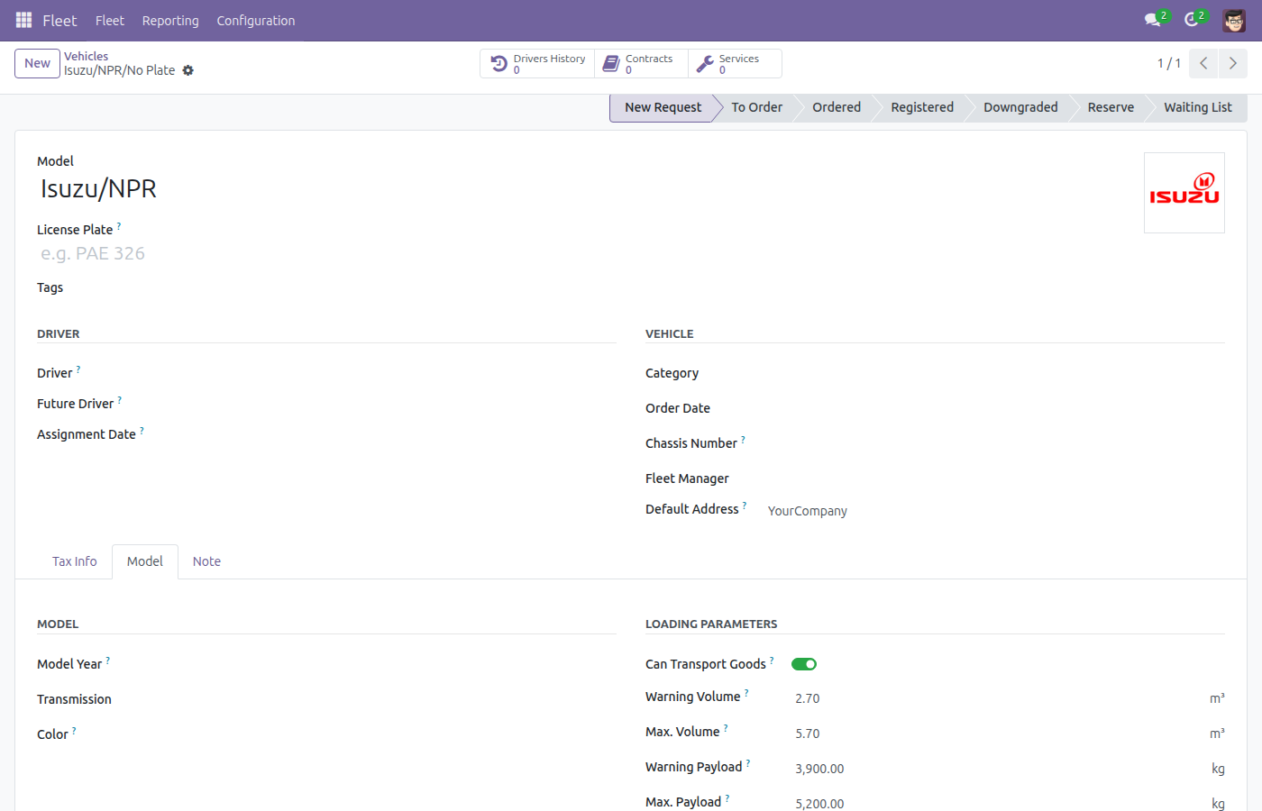Go to previous record arrow

[1203, 63]
